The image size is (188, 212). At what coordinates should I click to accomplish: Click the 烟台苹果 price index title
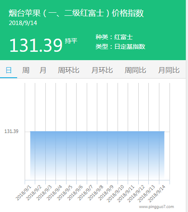click(76, 13)
